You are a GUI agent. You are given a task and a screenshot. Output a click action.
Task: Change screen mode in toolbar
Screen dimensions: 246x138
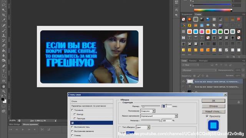point(3,111)
